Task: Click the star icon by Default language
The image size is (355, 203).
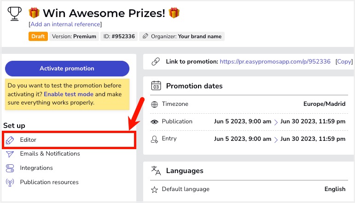Action: (x=155, y=189)
